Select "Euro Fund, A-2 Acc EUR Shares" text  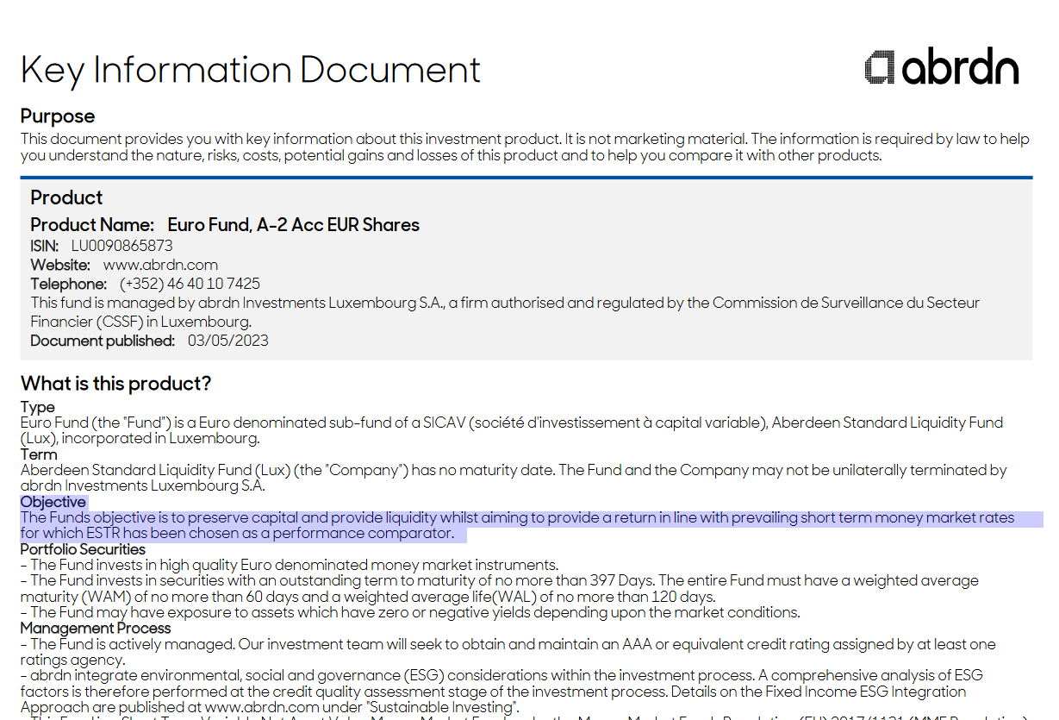click(x=294, y=225)
